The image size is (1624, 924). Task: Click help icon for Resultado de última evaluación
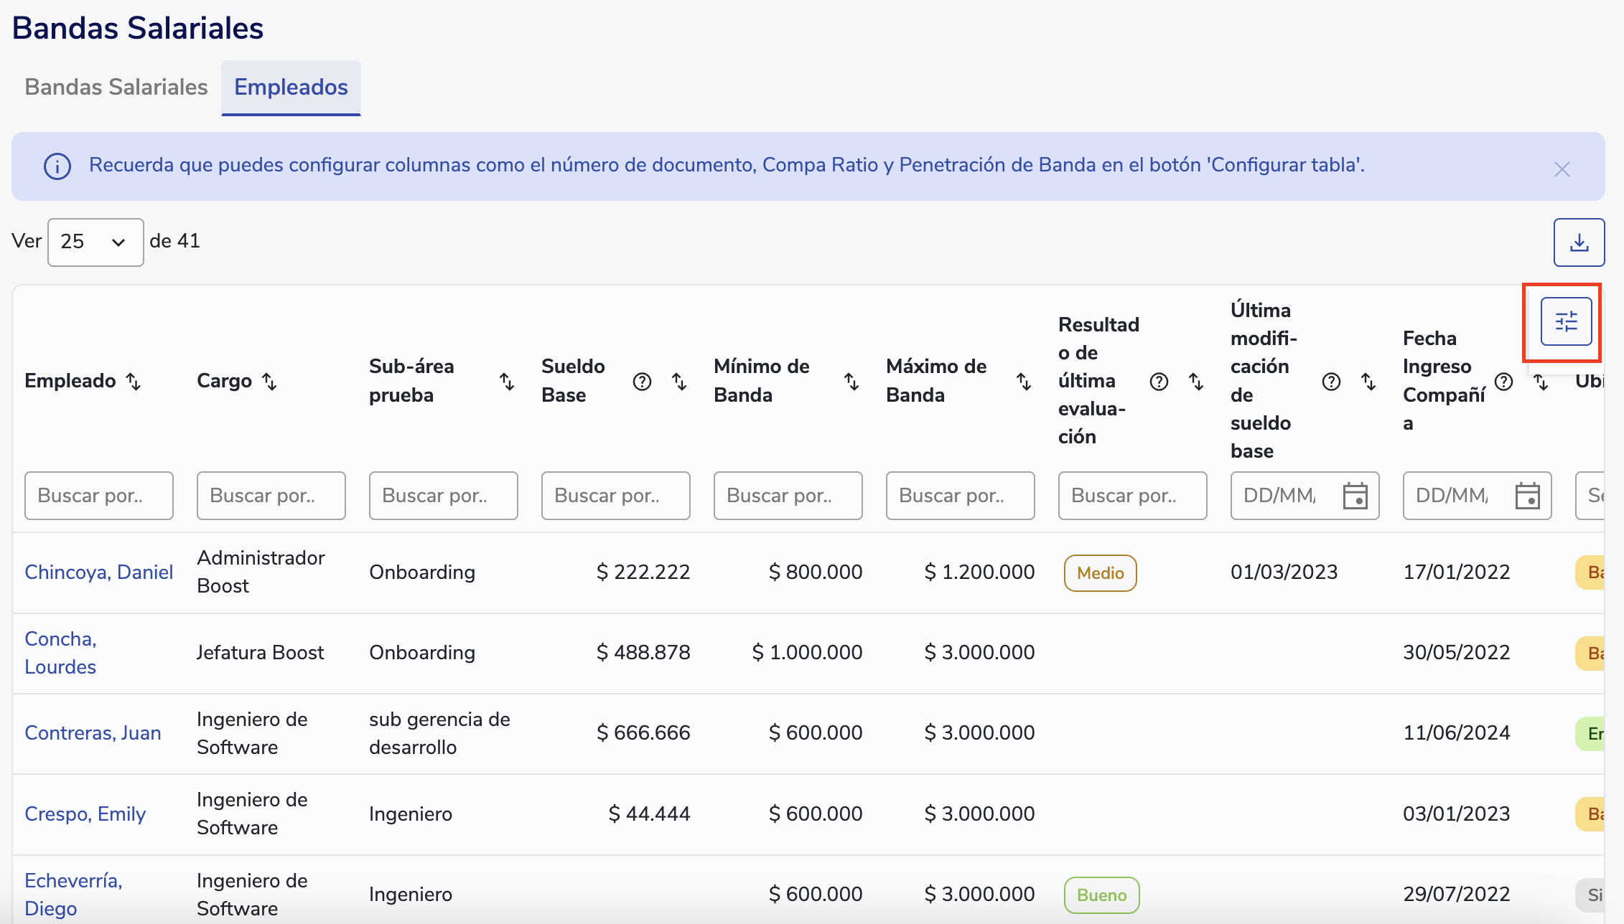pyautogui.click(x=1159, y=382)
